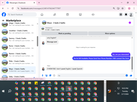Open the Reels video icon
This screenshot has width=137, height=102.
(x=67, y=14)
